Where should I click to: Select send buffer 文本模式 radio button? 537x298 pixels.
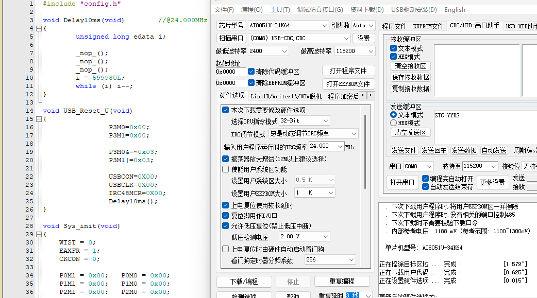pyautogui.click(x=394, y=115)
